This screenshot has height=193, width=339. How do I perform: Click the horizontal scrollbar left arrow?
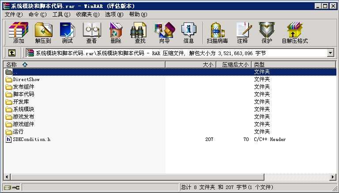click(x=7, y=177)
